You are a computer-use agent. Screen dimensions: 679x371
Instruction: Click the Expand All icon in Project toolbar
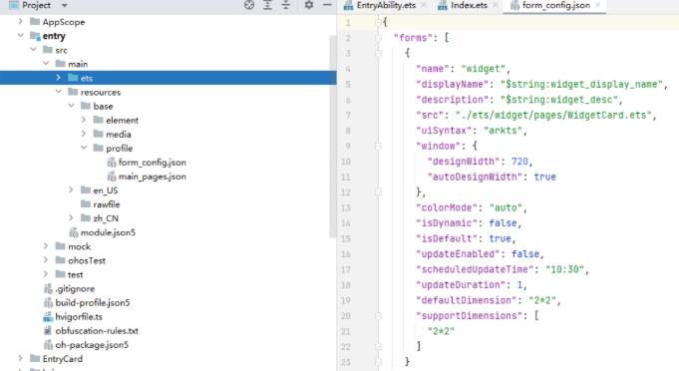coord(267,5)
